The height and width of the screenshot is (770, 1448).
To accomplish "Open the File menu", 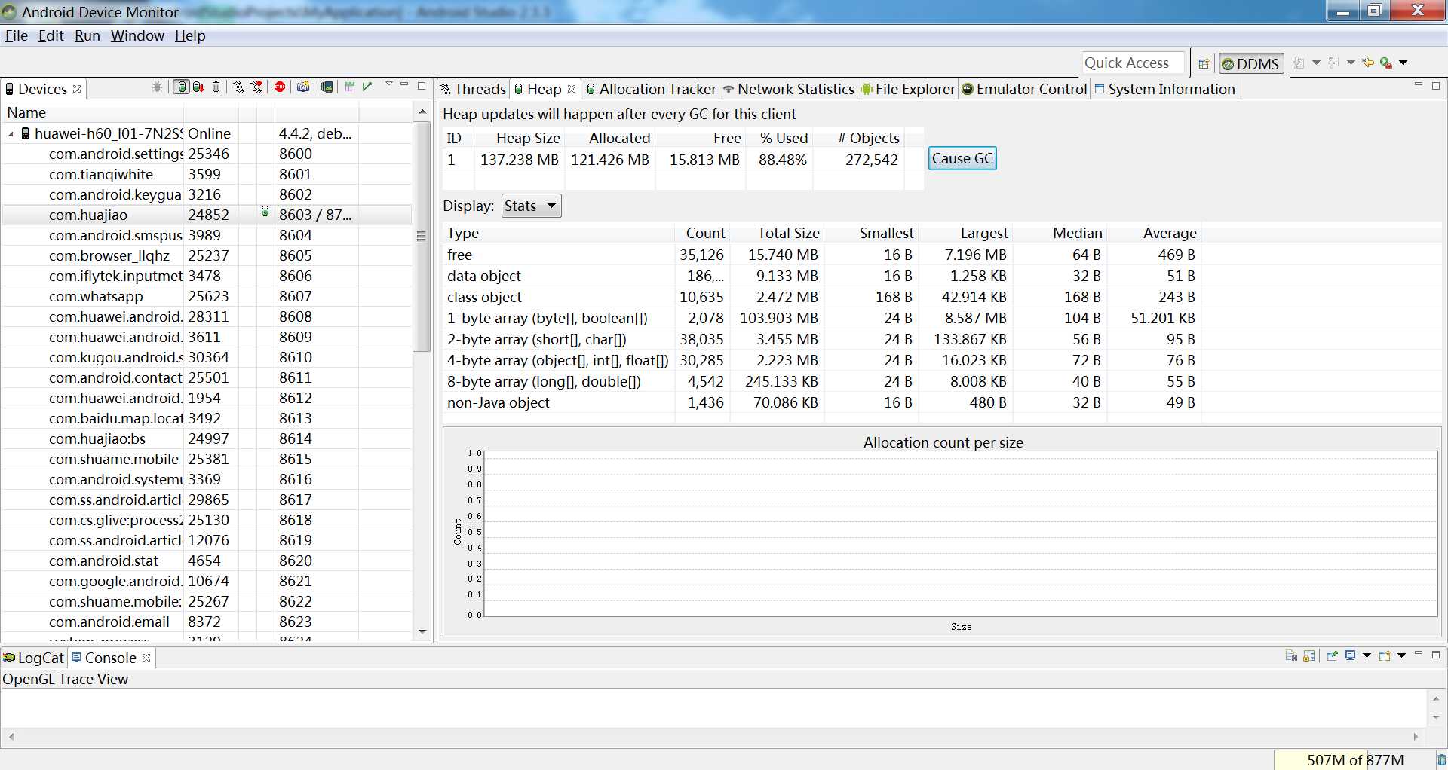I will [x=16, y=35].
